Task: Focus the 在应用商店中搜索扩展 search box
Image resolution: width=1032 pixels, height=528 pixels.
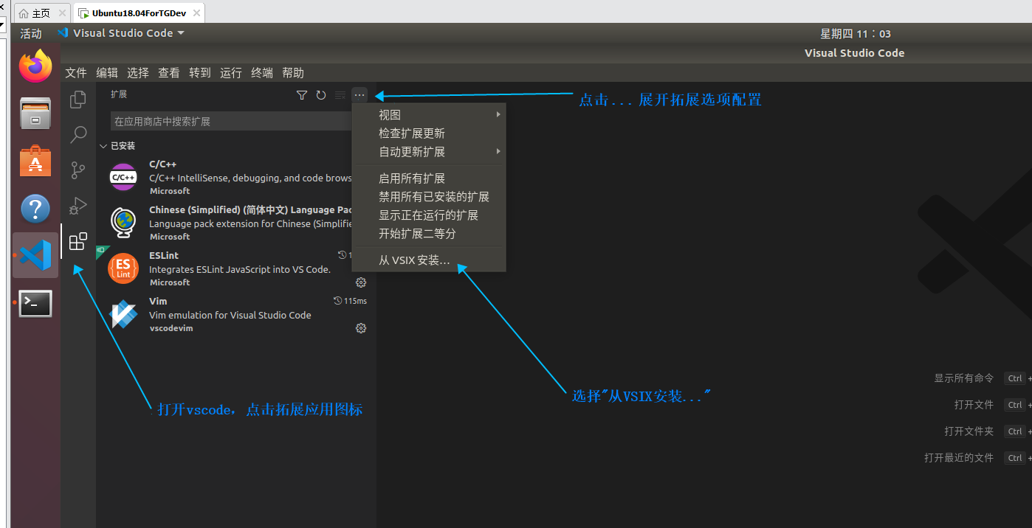Action: click(232, 122)
